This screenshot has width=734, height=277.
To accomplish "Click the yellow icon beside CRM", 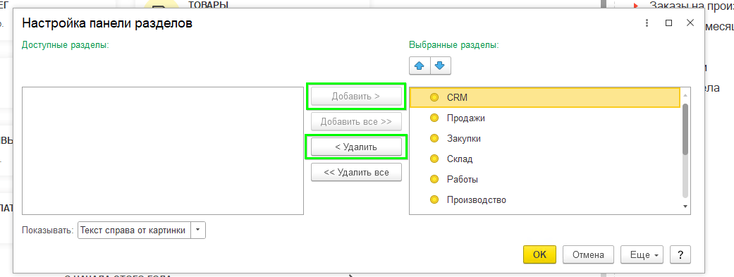I will (434, 98).
